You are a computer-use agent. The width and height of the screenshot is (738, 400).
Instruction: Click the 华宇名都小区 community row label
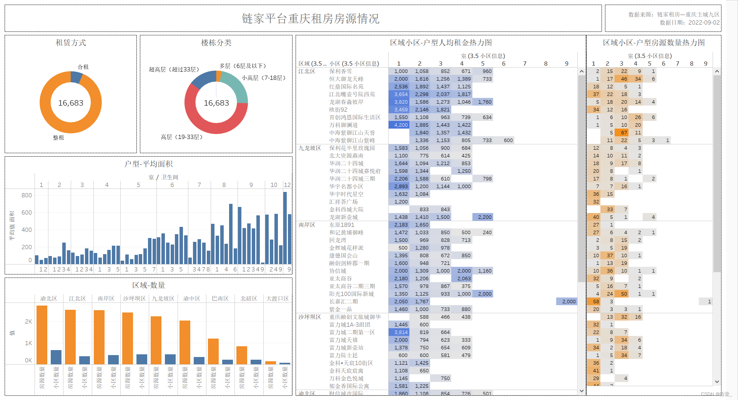click(x=346, y=187)
